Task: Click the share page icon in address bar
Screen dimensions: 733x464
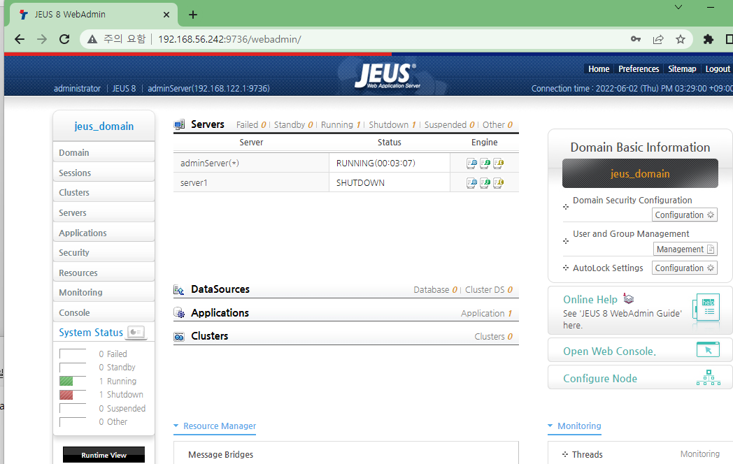Action: pos(658,39)
